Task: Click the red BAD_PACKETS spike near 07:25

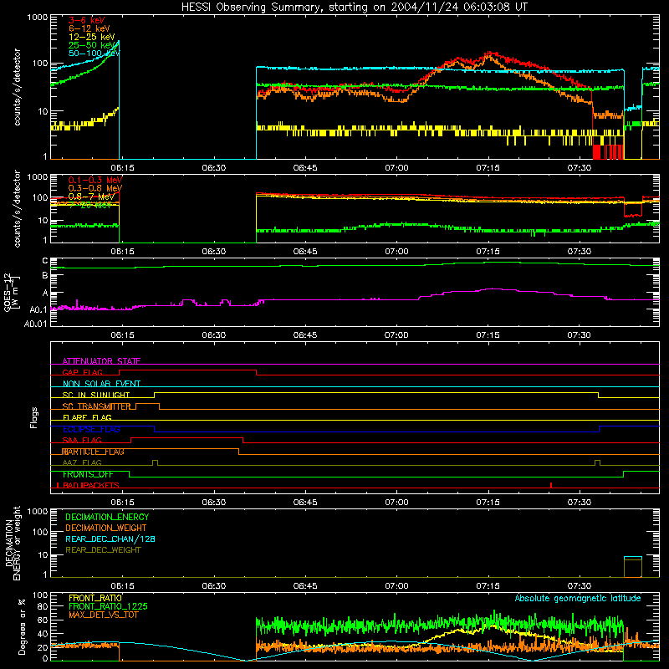Action: tap(551, 485)
